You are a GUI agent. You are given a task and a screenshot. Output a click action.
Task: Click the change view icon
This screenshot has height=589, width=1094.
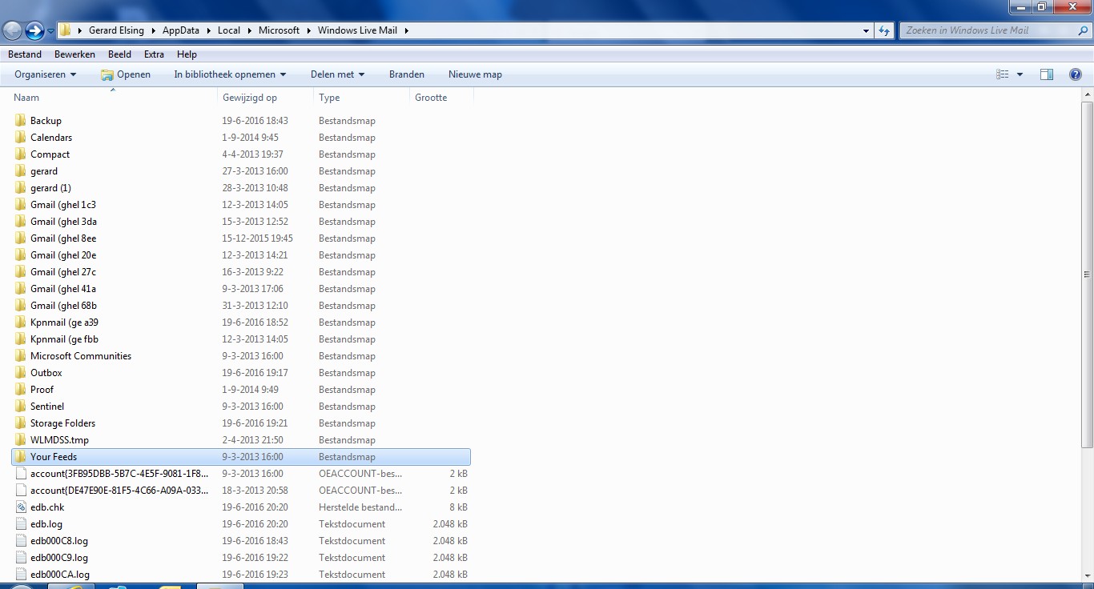tap(1003, 74)
